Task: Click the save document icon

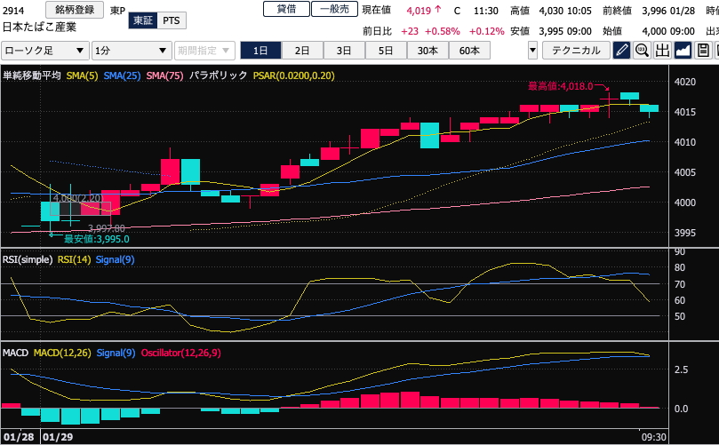Action: (x=704, y=51)
